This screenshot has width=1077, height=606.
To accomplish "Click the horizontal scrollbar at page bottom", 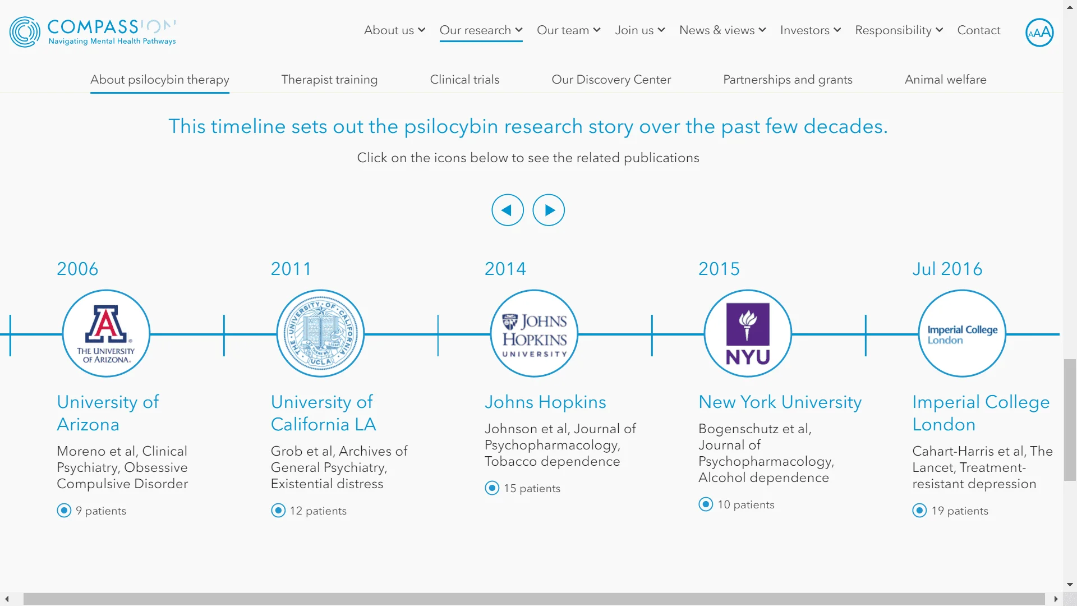I will [534, 599].
